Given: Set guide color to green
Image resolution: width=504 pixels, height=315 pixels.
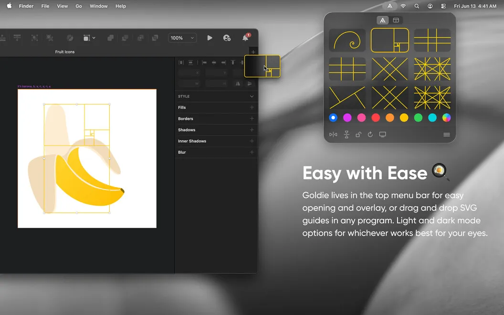Looking at the screenshot, I should (x=418, y=117).
